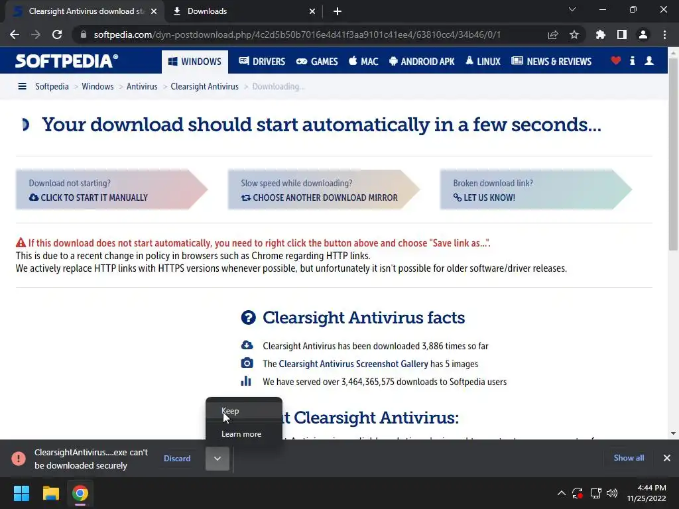The image size is (679, 509).
Task: Select Learn more in download menu
Action: tap(244, 433)
